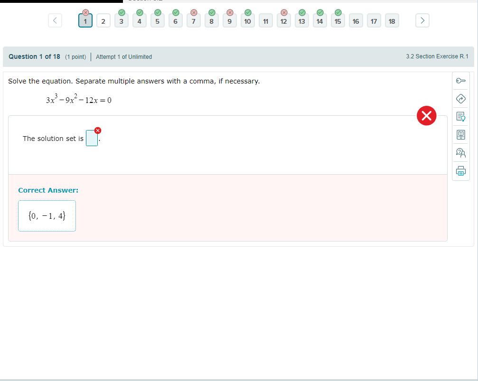The height and width of the screenshot is (381, 478).
Task: Open question 13
Action: 301,21
